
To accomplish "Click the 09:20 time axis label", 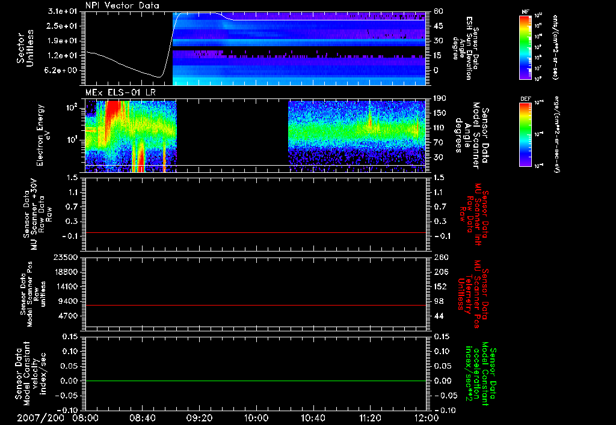I will coord(200,418).
